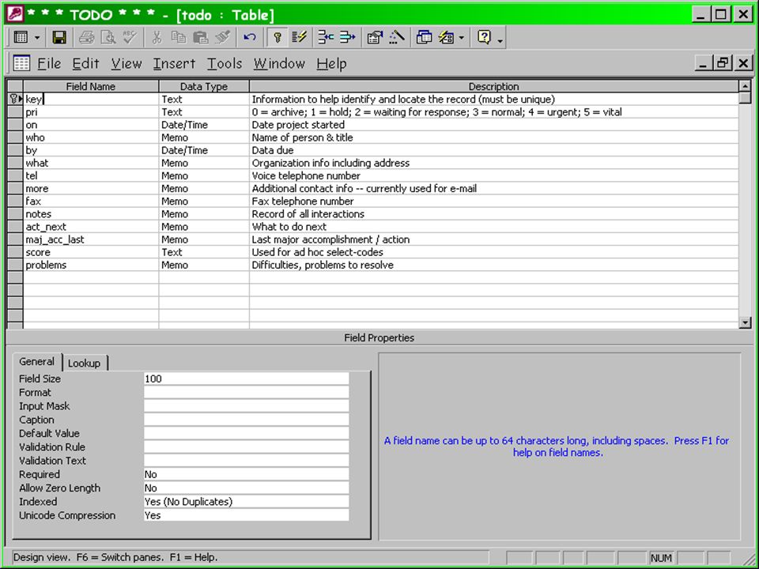The image size is (759, 569).
Task: Select the 'problems' field name cell
Action: (91, 266)
